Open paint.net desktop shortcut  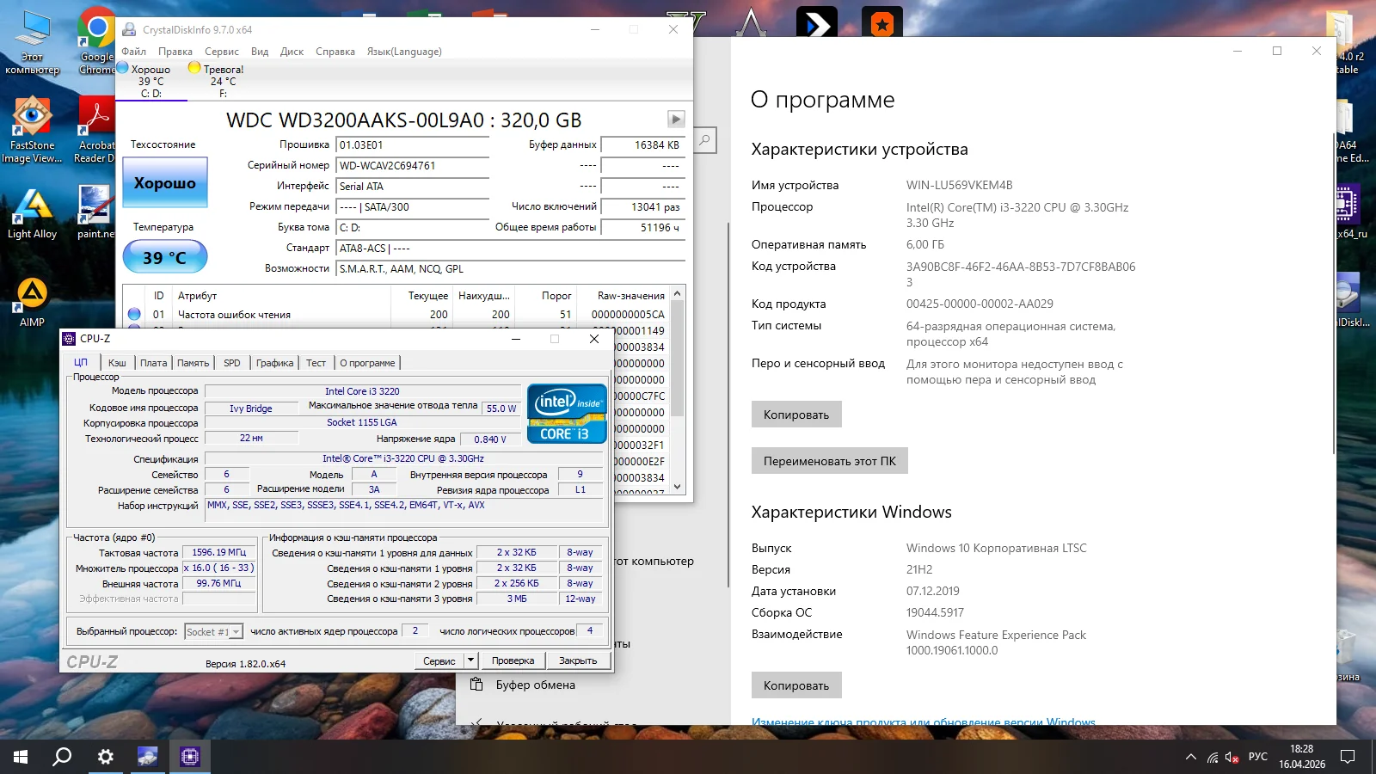pos(95,213)
